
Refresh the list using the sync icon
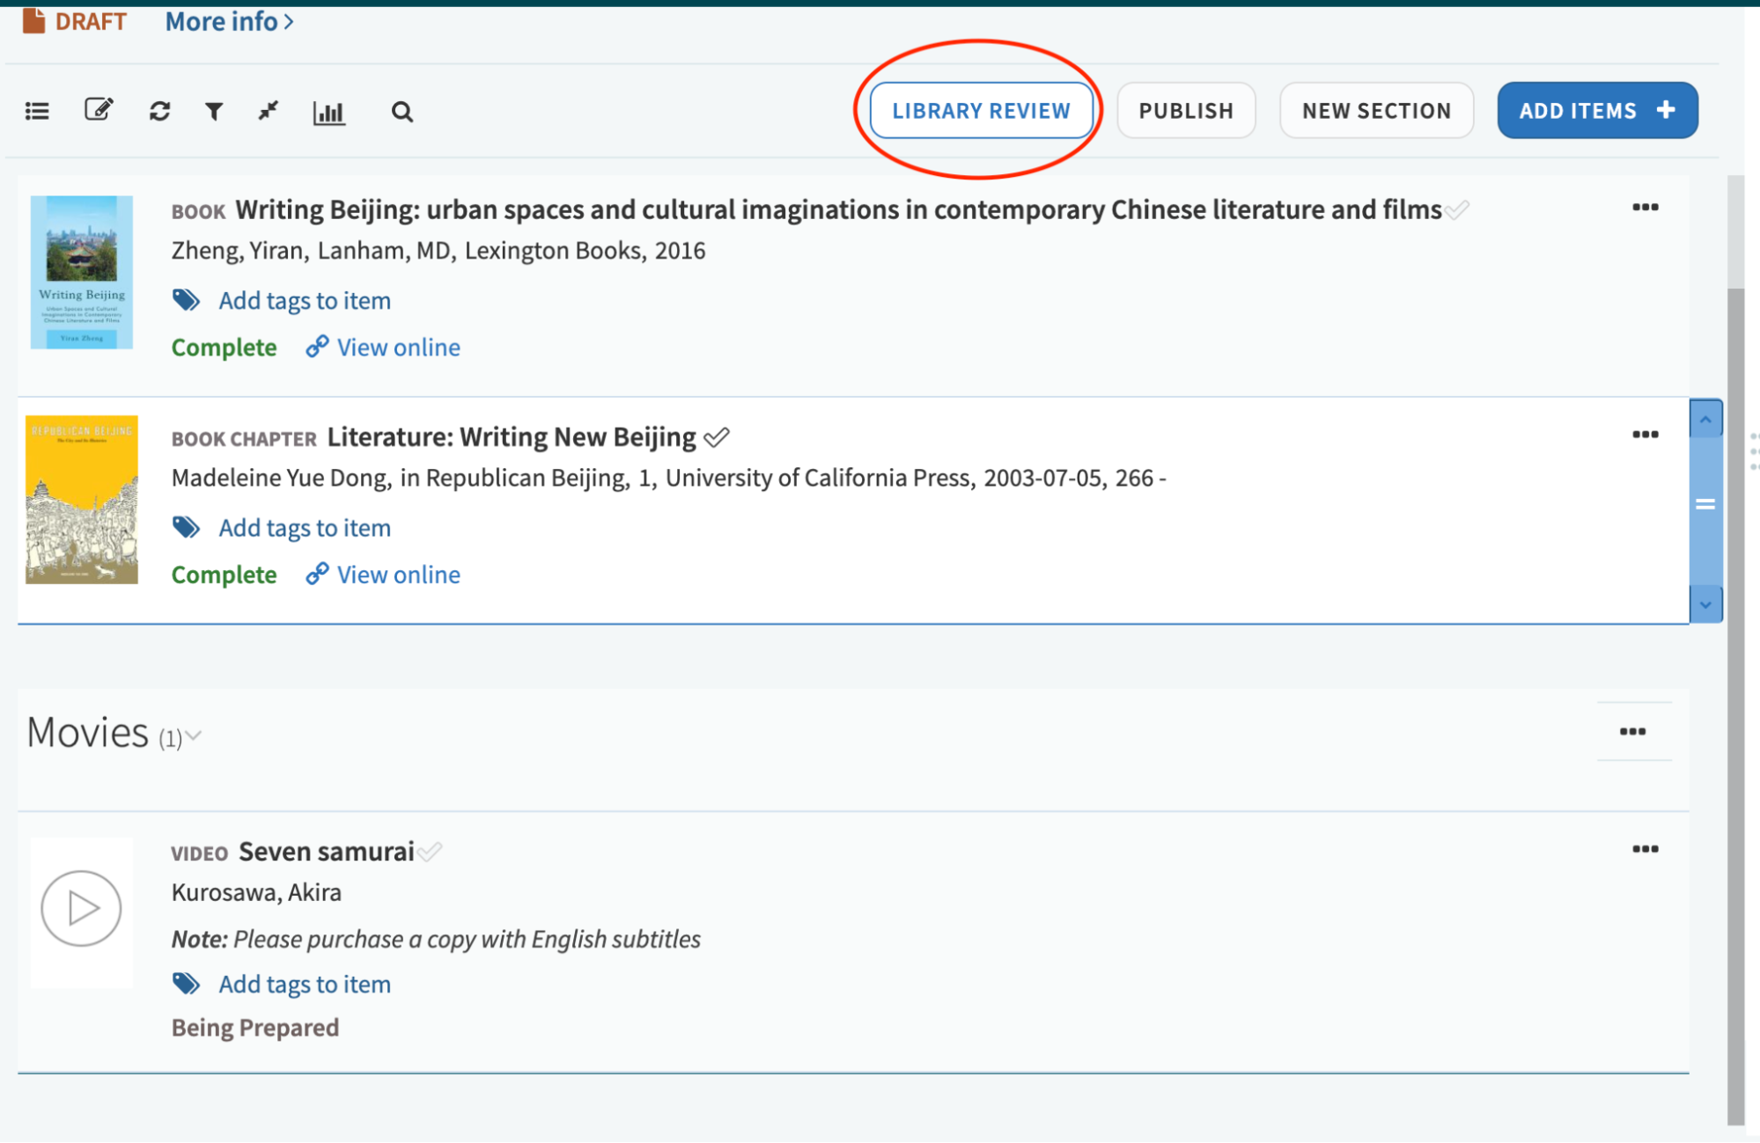point(159,111)
